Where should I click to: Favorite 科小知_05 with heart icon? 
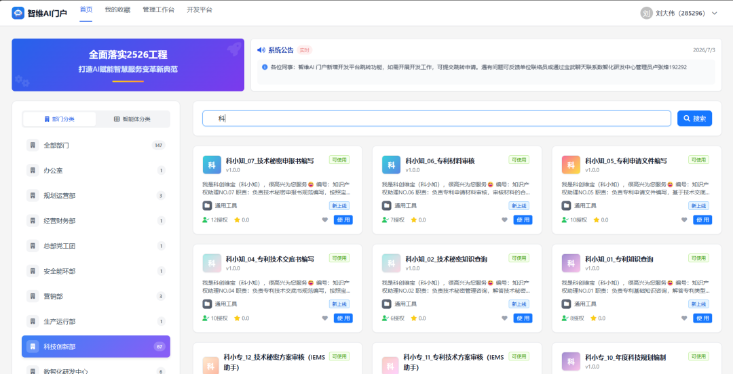point(684,220)
